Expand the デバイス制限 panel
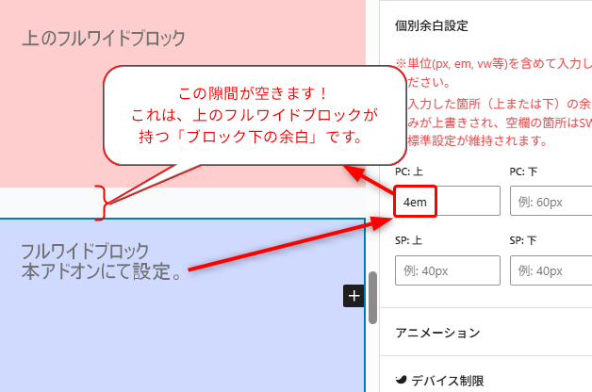 click(x=485, y=379)
